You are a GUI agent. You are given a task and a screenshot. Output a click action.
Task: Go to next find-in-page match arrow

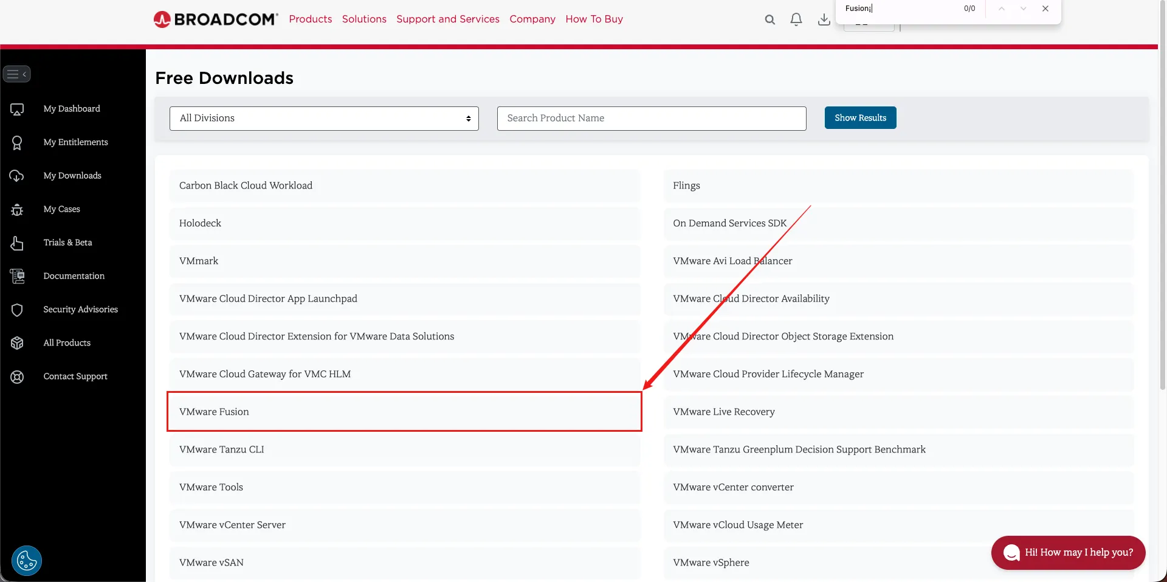tap(1023, 9)
